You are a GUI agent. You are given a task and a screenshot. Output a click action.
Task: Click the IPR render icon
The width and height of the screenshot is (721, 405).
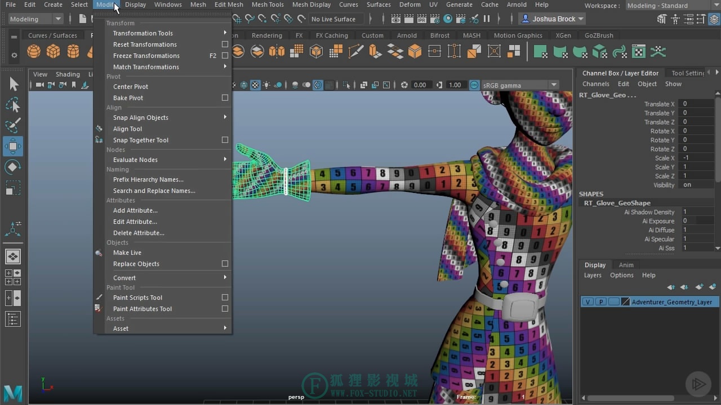pos(422,19)
